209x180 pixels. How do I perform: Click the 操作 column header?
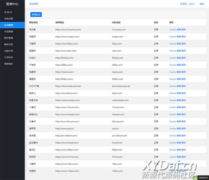coord(171,22)
